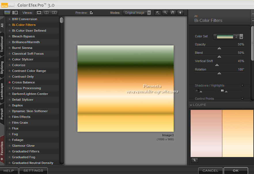Viewport: 254px width, 174px height.
Task: Uncheck the Preview checkbox
Action: click(x=91, y=13)
